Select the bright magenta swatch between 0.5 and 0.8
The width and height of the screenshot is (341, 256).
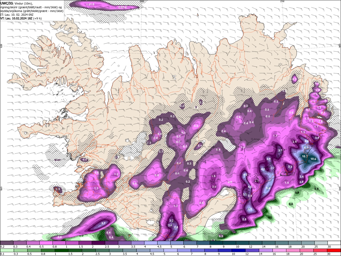coord(46,243)
